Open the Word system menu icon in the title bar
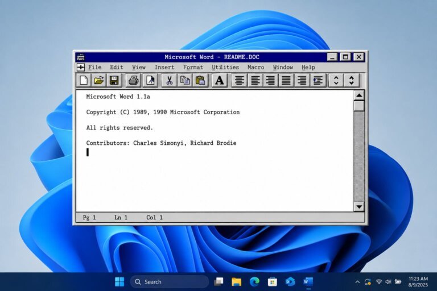The image size is (437, 291). coord(81,57)
